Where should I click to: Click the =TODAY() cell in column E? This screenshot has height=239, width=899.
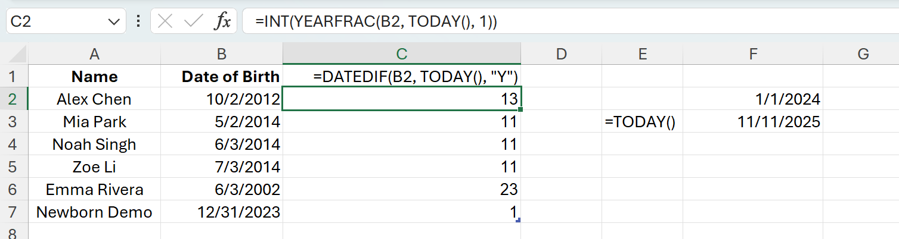click(x=641, y=122)
